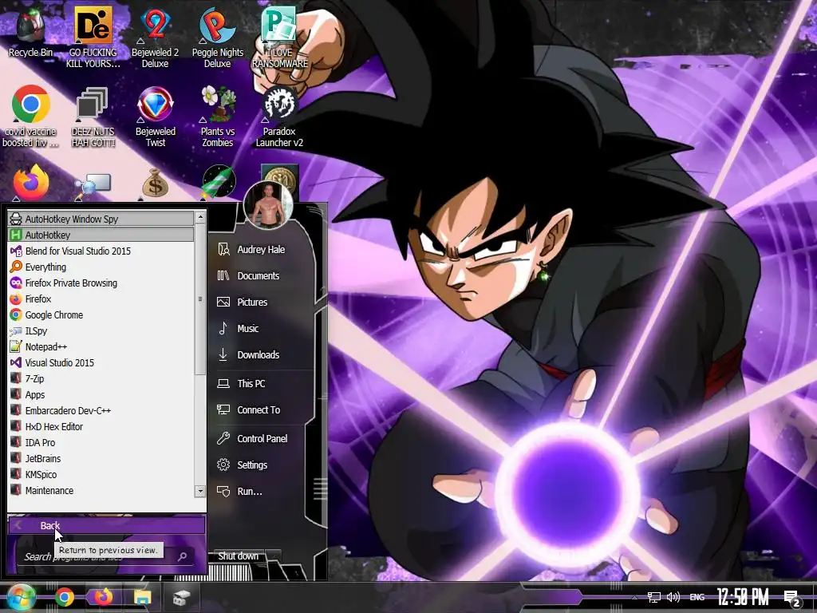Select the money bag desktop icon

[156, 183]
